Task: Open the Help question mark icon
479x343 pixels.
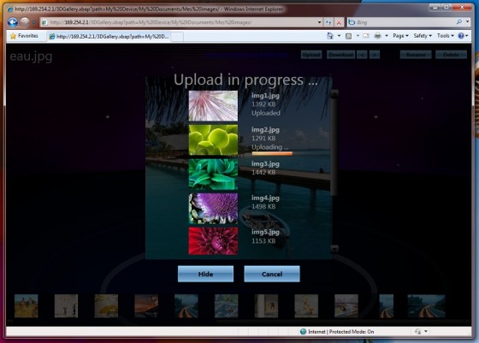Action: (461, 36)
